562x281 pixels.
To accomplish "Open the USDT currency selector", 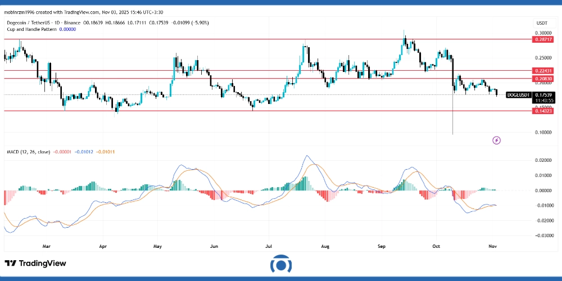I will (542, 23).
